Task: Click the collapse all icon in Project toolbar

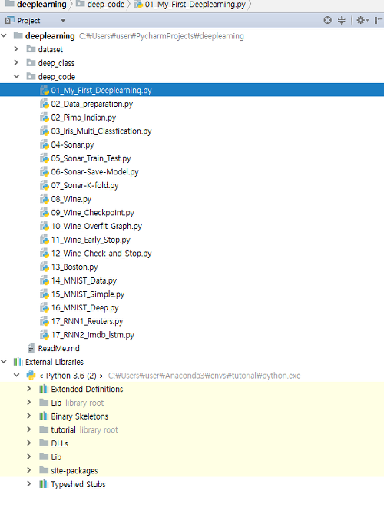Action: click(341, 21)
